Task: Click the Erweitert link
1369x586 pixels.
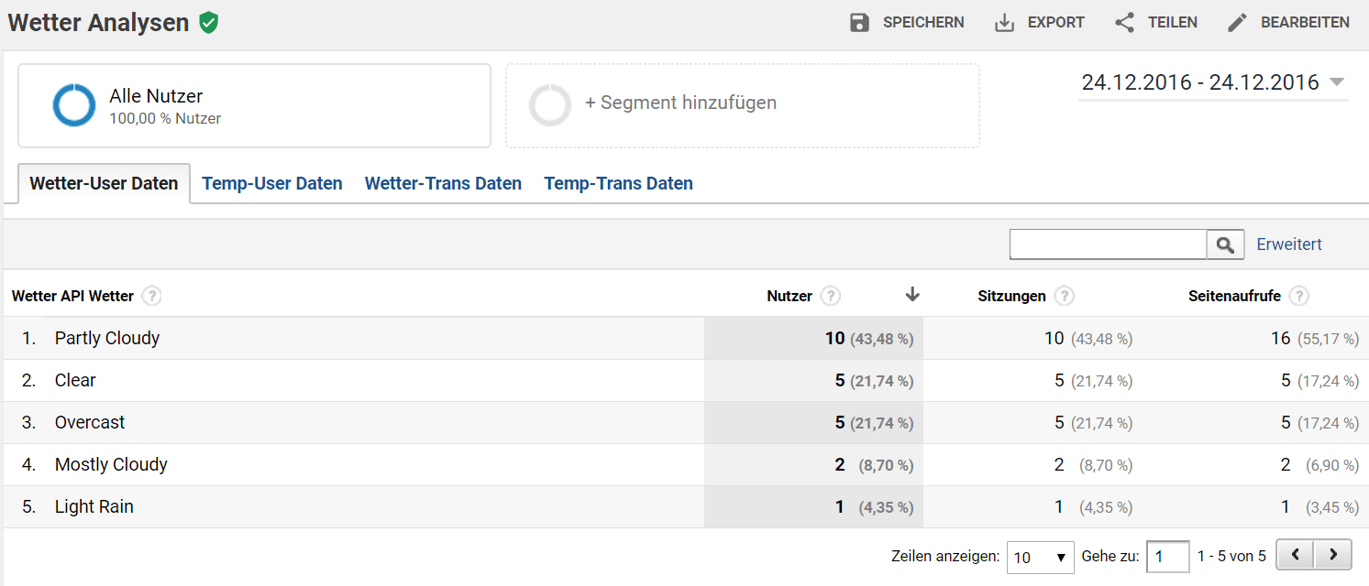Action: coord(1289,244)
